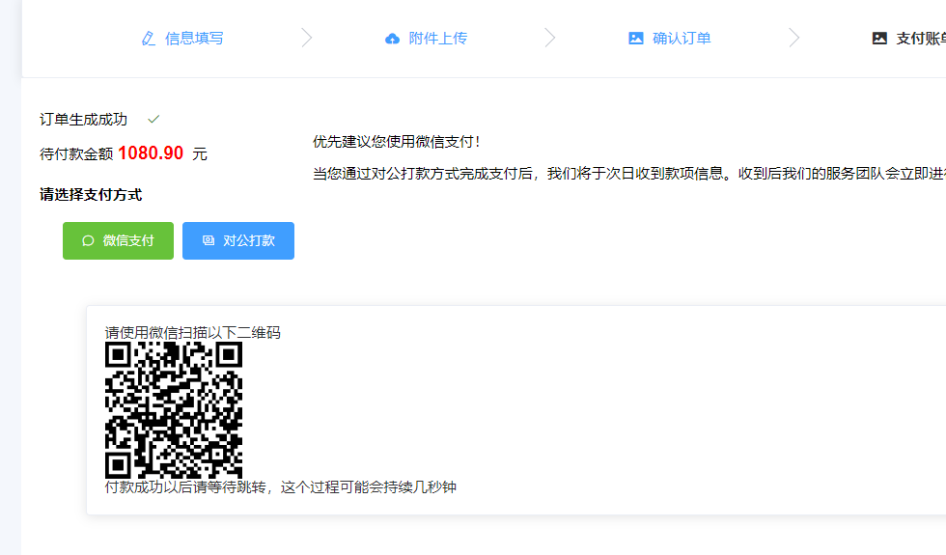Click the arrow after 附件上传 step
946x555 pixels.
tap(549, 38)
